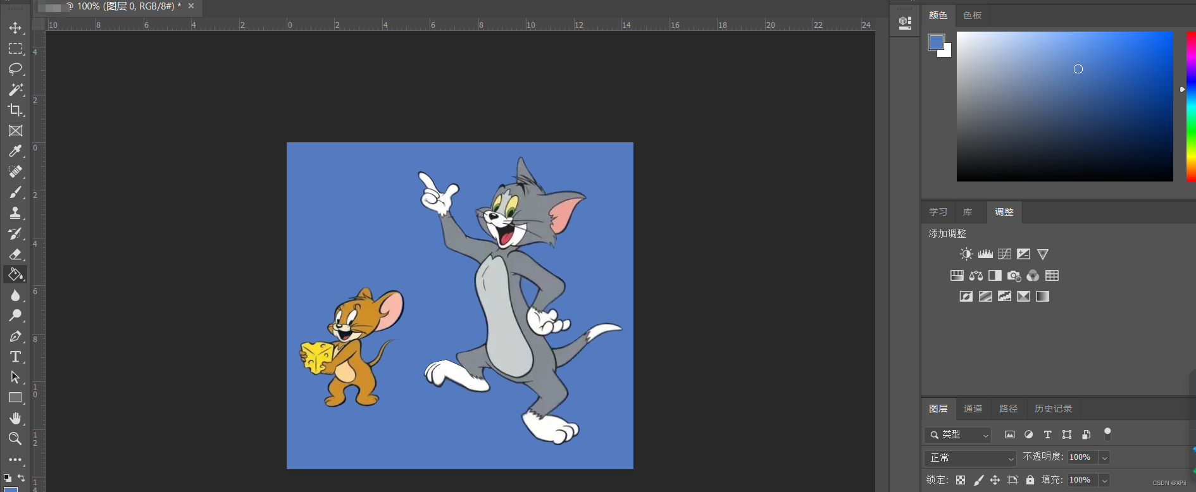
Task: Toggle adjustment layer filter in Layers panel
Action: tap(1028, 434)
